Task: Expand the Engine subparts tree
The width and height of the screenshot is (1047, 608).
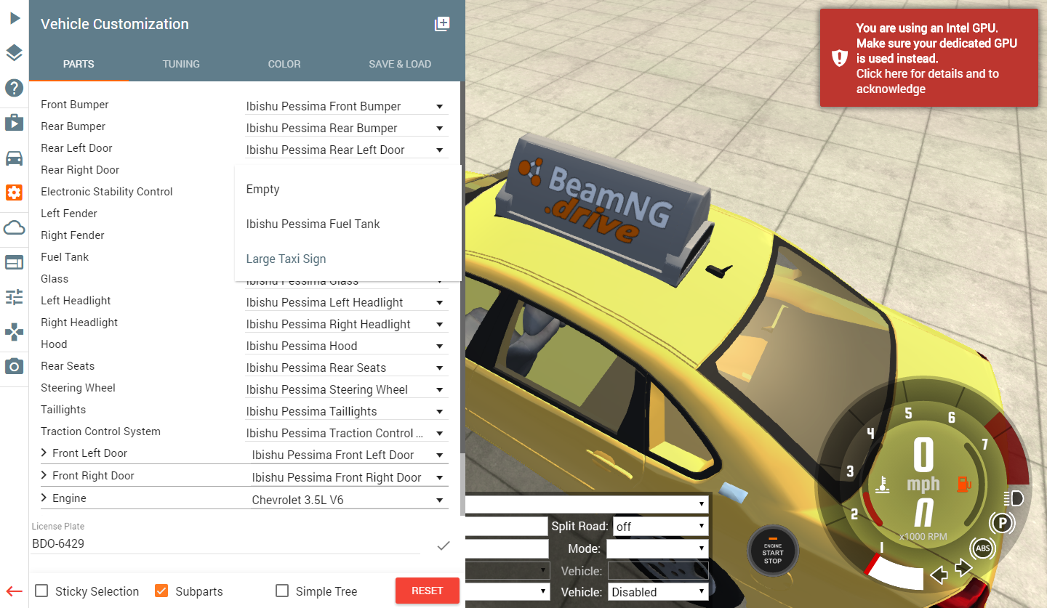Action: (x=44, y=498)
